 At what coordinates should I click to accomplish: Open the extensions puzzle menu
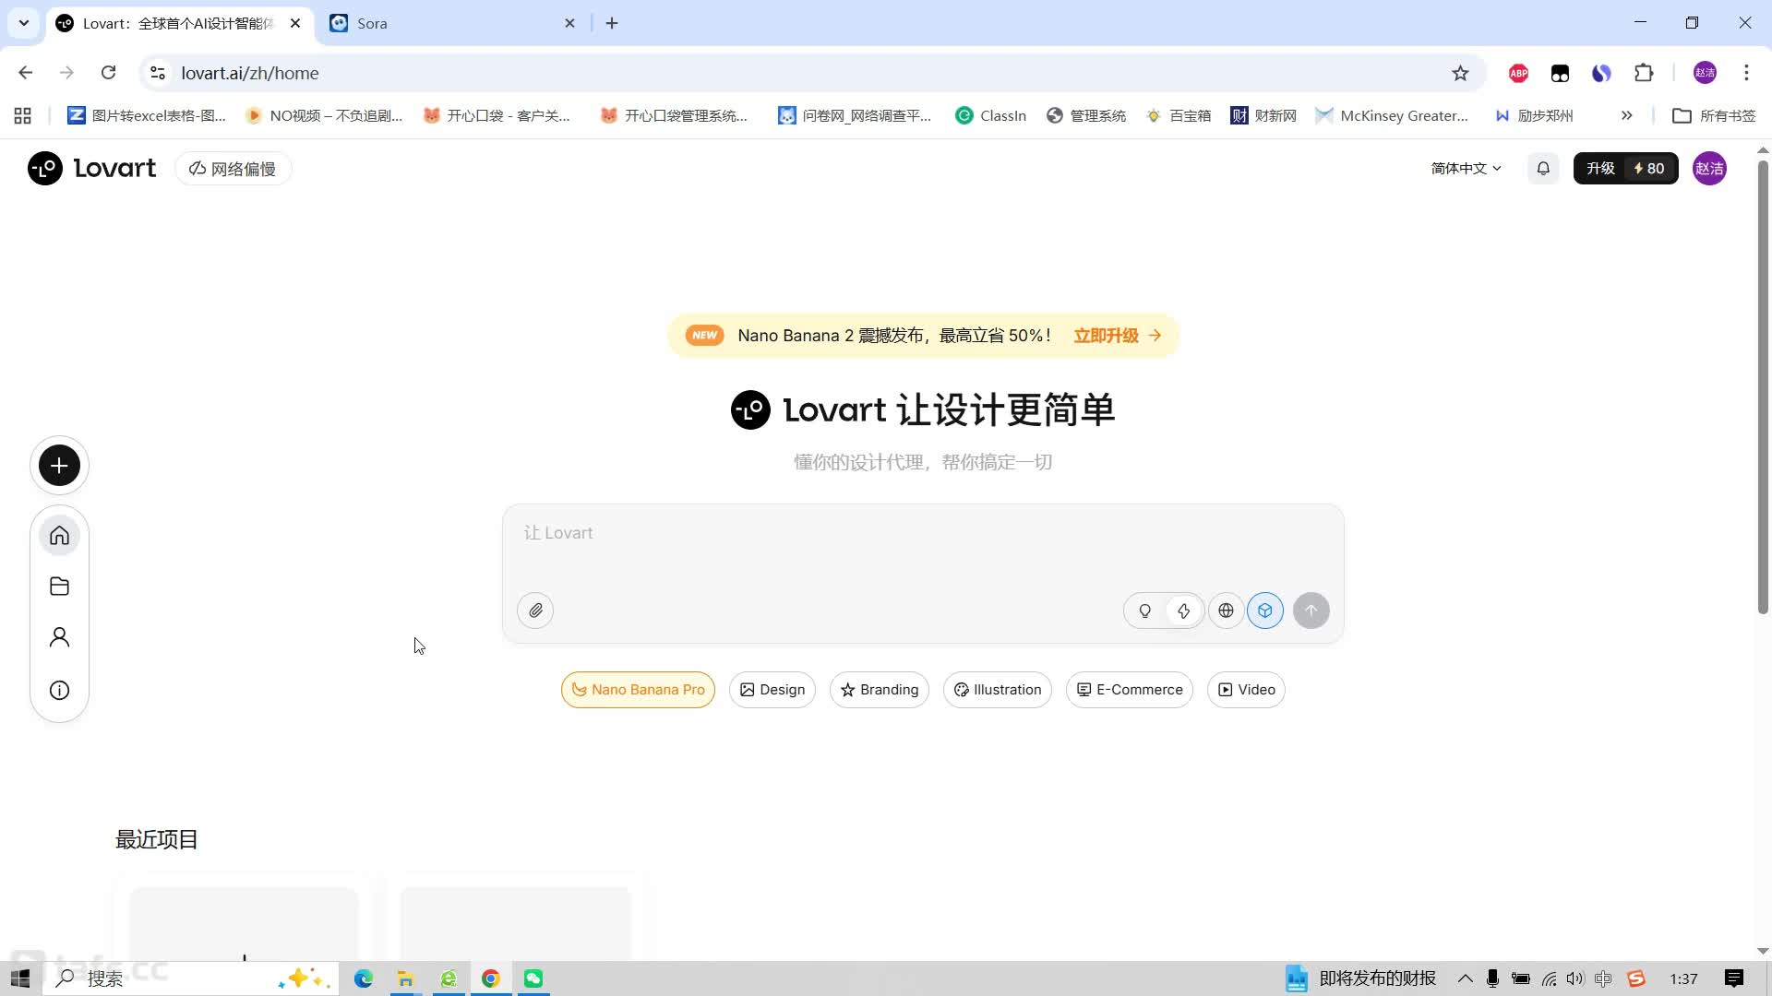[x=1644, y=73]
